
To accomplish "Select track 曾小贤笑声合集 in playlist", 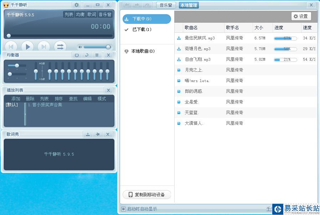I will [45, 105].
